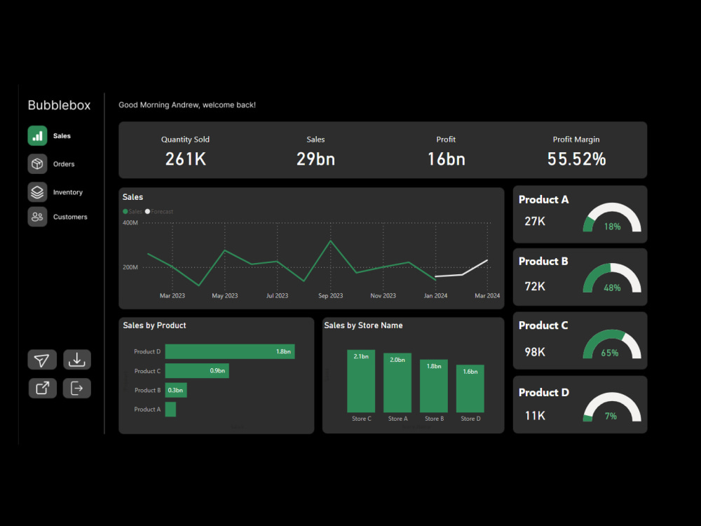
Task: Click the Inventory layers icon
Action: click(x=36, y=191)
